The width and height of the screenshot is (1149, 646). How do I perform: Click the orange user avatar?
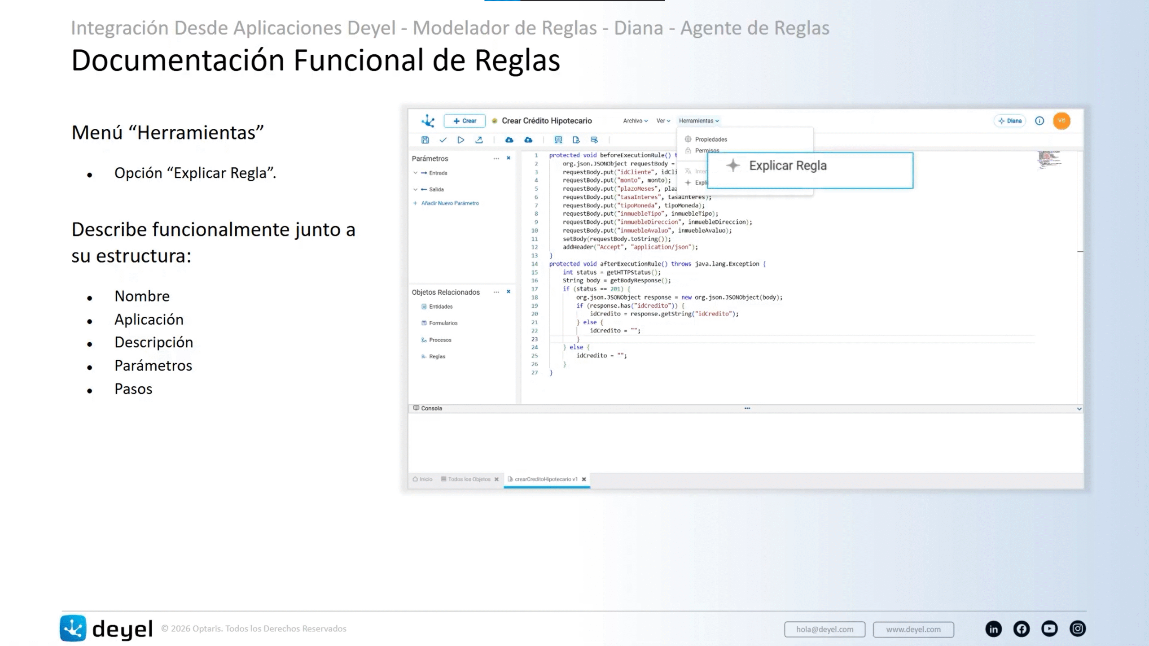click(x=1061, y=121)
